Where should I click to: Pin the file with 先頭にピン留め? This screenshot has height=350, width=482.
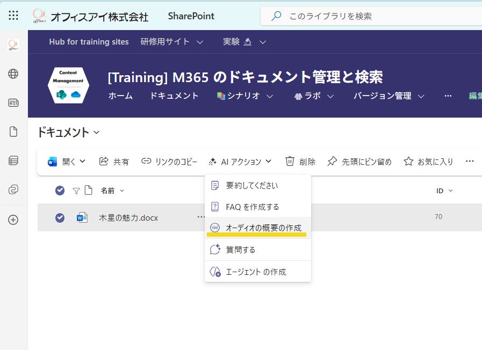359,162
